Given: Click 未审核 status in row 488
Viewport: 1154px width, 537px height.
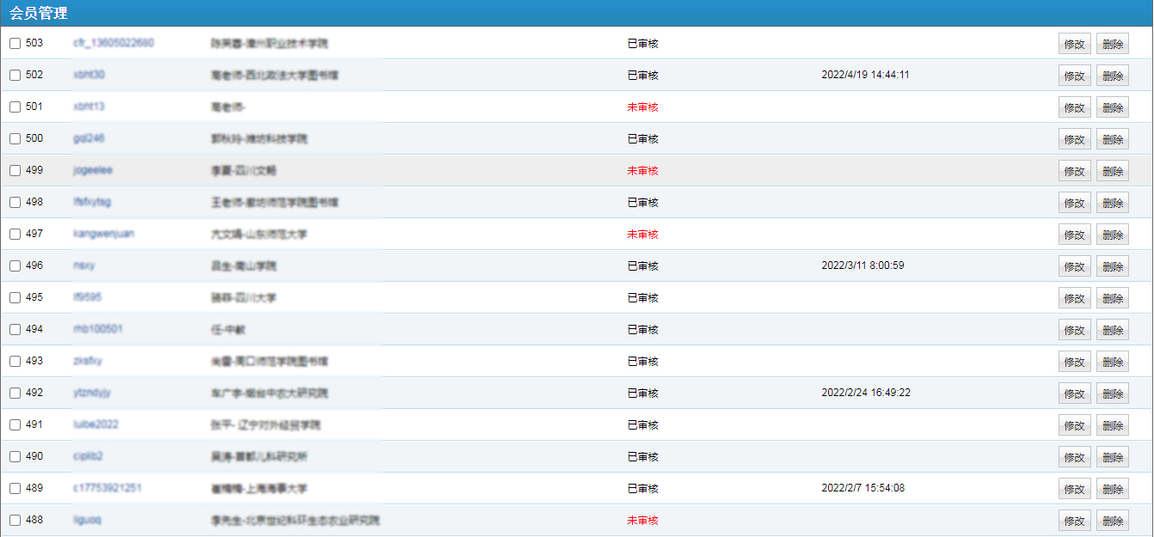Looking at the screenshot, I should pos(642,521).
